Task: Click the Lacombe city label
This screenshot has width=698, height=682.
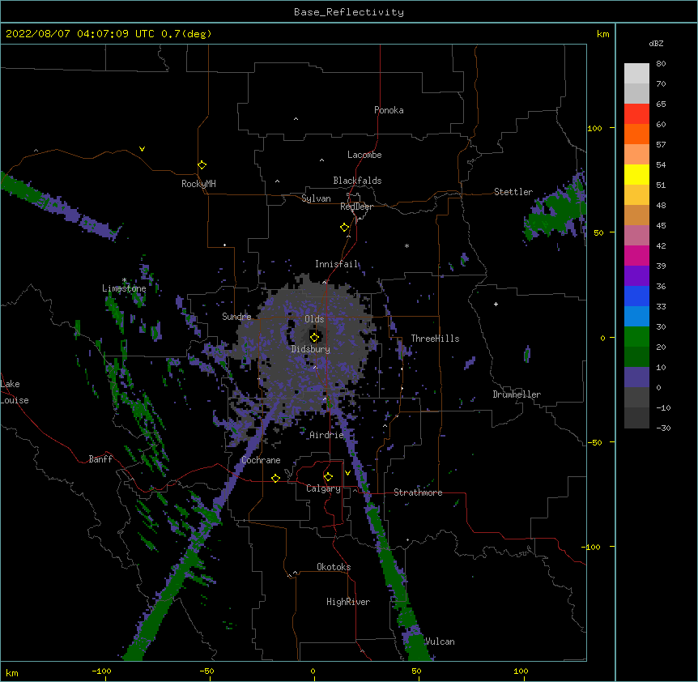Action: click(x=364, y=155)
